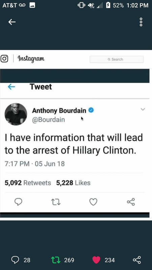
Task: Click the Instagram wordmark
Action: (31, 59)
